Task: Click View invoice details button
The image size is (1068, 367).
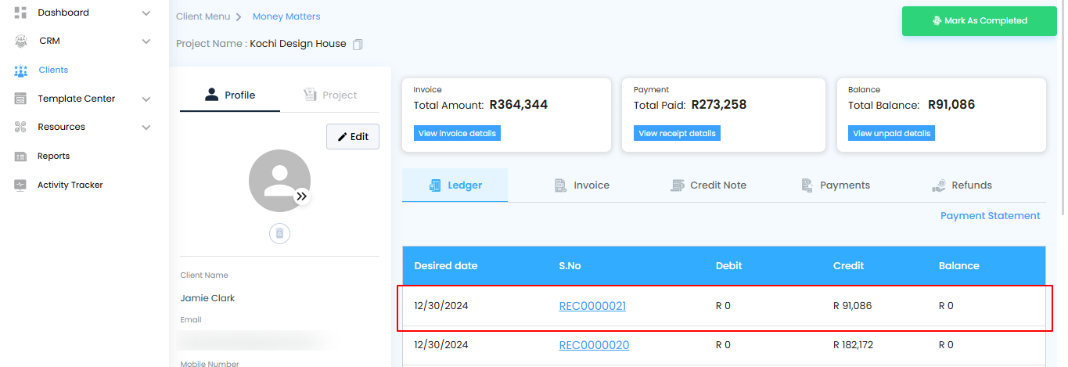Action: pyautogui.click(x=457, y=133)
